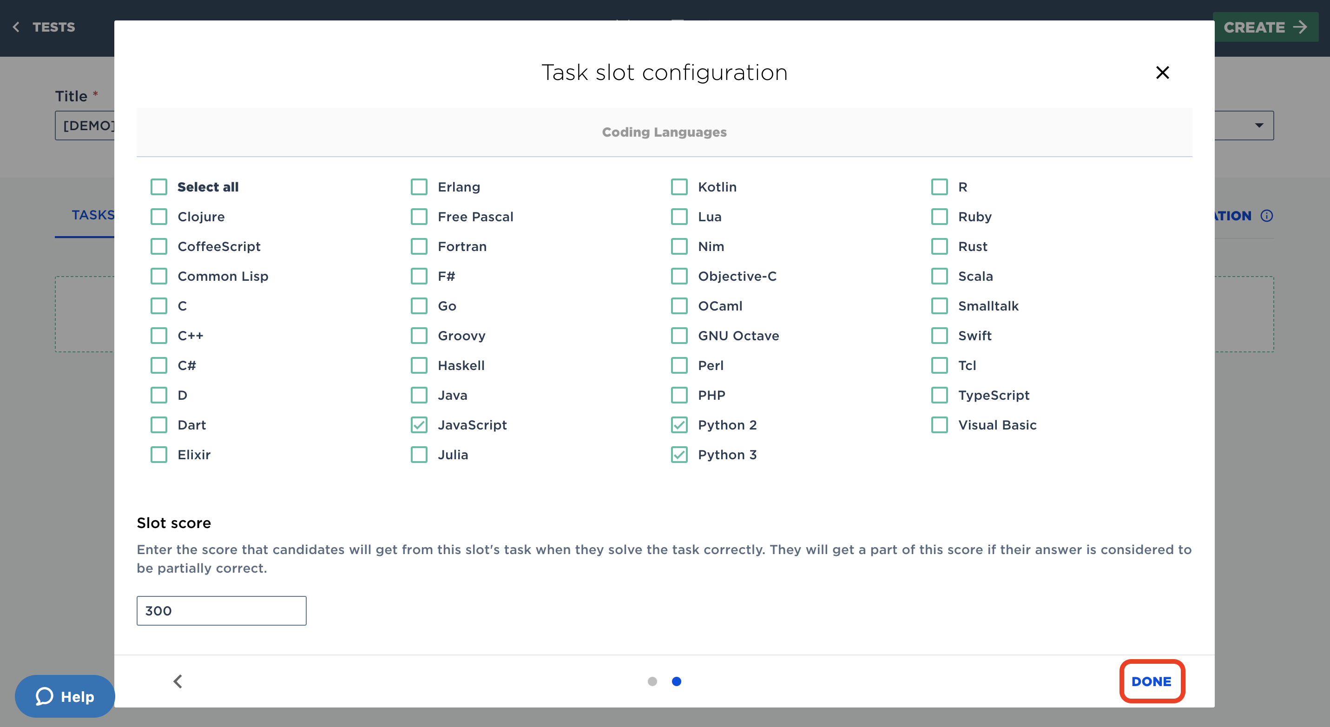Click the info icon next to ATION tab
The width and height of the screenshot is (1330, 727).
pyautogui.click(x=1266, y=215)
